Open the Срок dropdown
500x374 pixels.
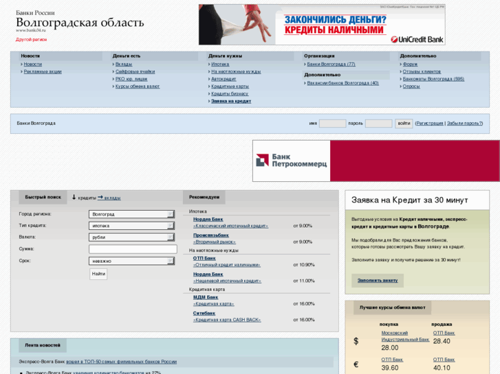131,261
